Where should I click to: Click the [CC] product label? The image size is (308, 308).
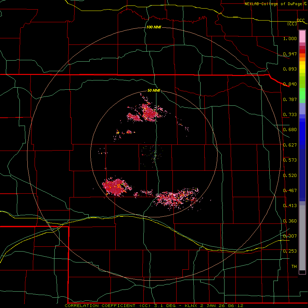[x=292, y=24]
